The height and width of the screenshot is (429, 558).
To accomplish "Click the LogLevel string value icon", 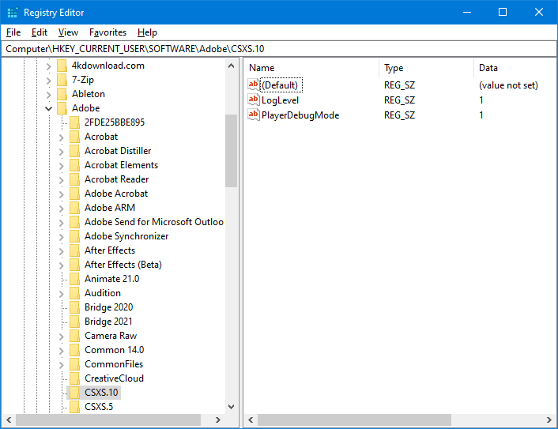I will coord(254,100).
